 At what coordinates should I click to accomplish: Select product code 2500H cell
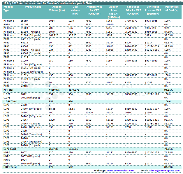click(x=24, y=82)
